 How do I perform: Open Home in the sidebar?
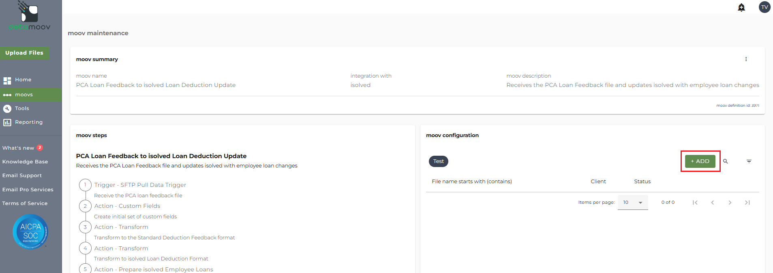(x=31, y=80)
